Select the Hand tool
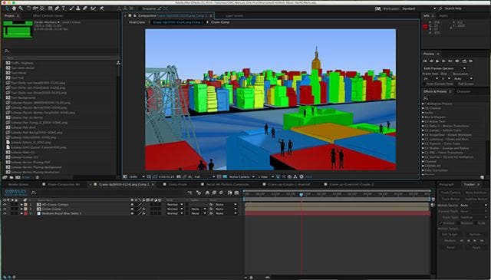491x280 pixels. [14, 8]
